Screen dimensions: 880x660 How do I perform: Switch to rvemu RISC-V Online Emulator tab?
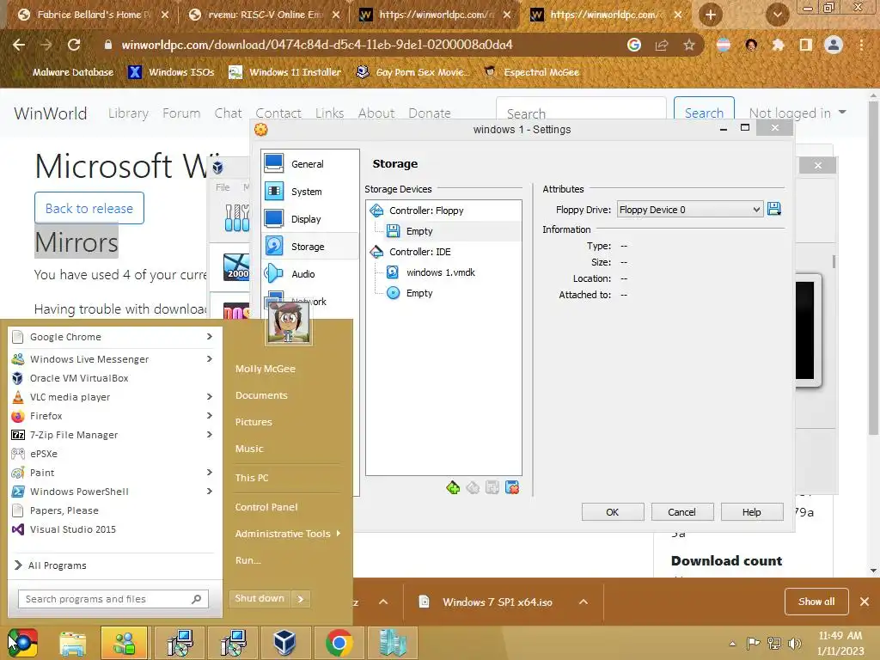tap(265, 15)
